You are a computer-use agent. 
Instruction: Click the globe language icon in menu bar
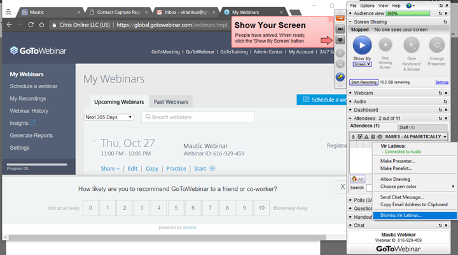(409, 5)
